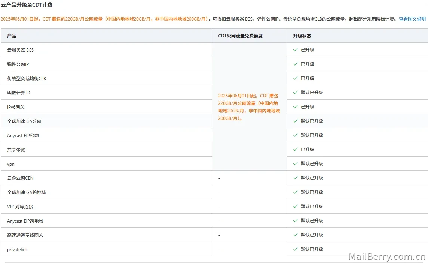This screenshot has height=263, width=428.
Task: Select the Anycast EIP公网 product cell
Action: click(107, 135)
